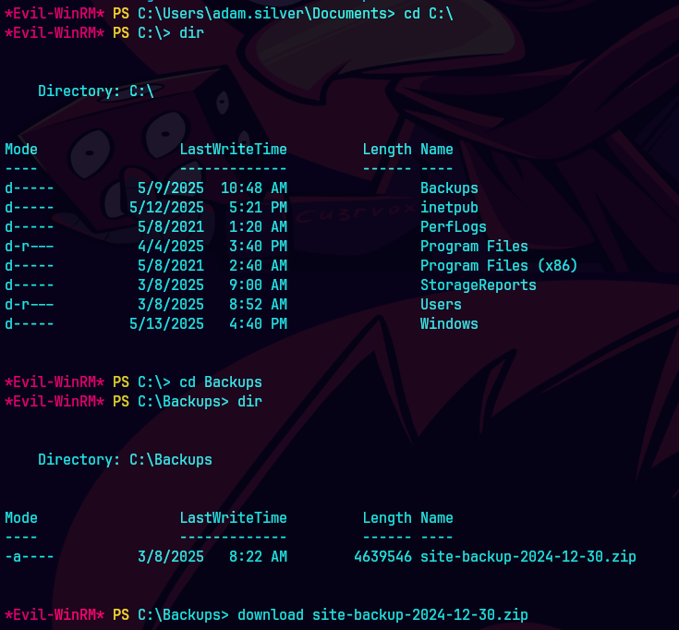Select the 'StorageReports' folder name

pos(479,285)
